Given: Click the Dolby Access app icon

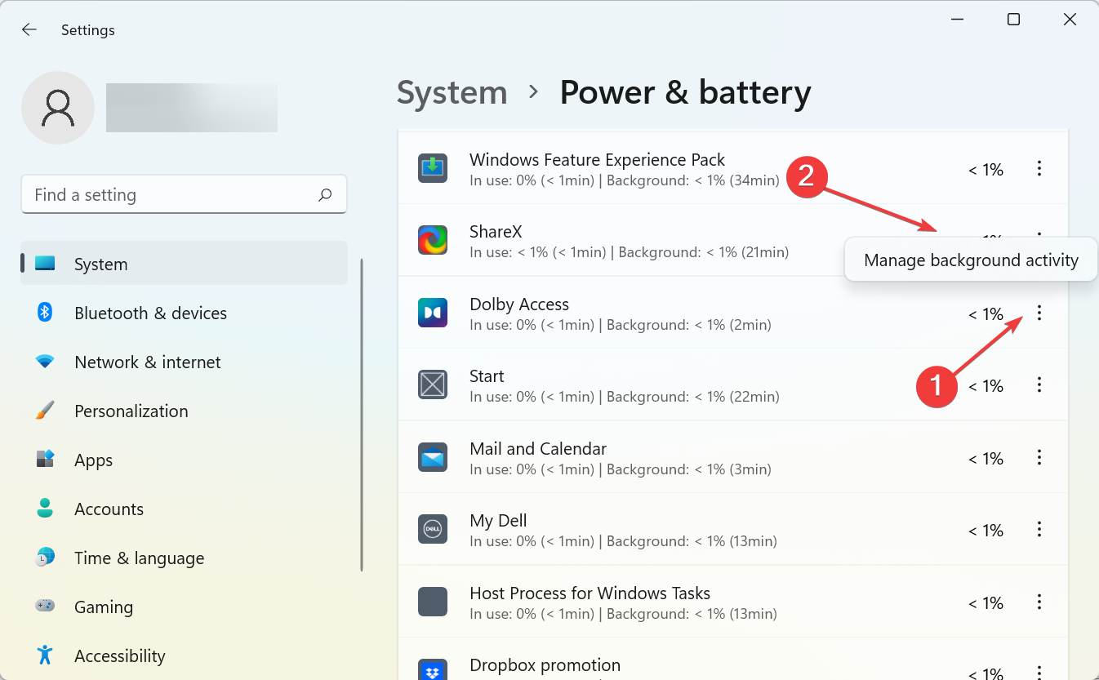Looking at the screenshot, I should pos(433,313).
